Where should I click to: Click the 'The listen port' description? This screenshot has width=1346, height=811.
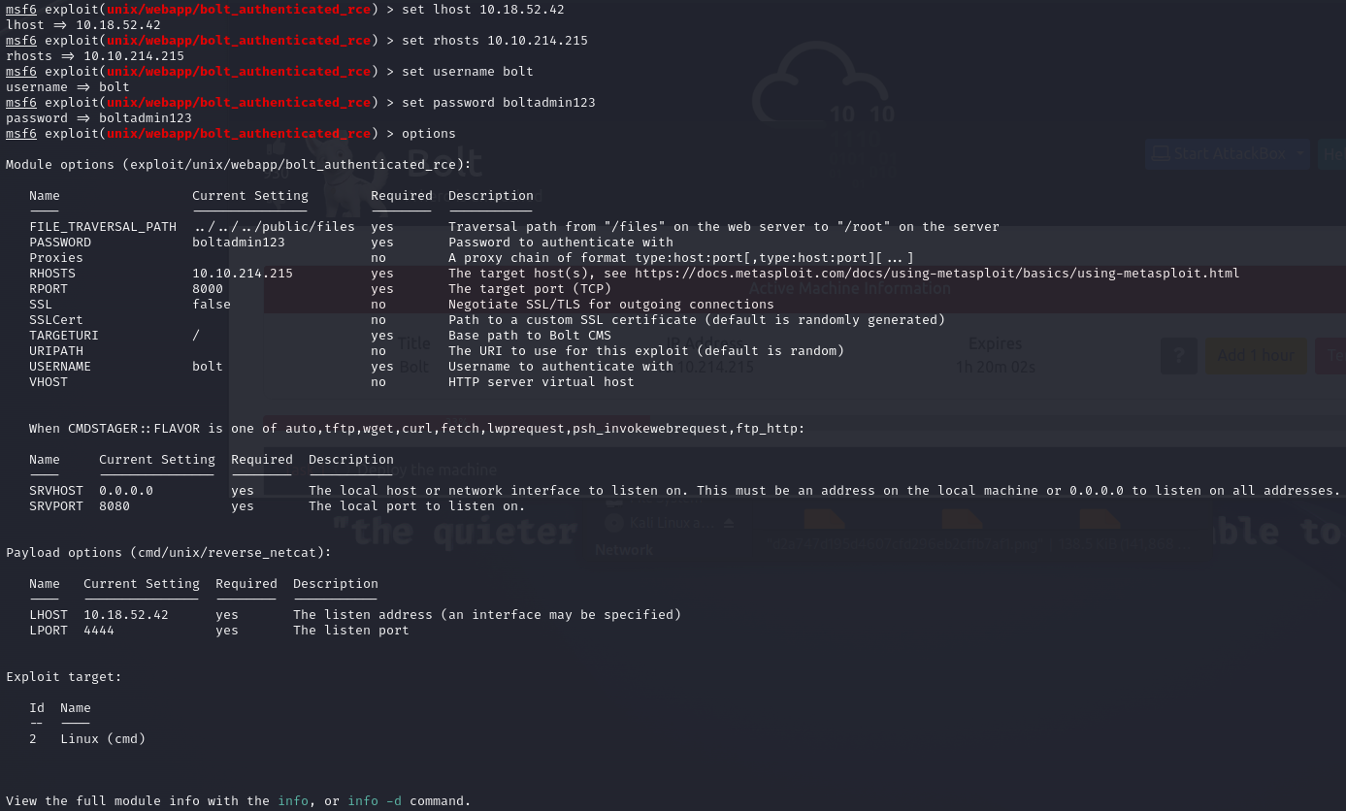point(351,631)
